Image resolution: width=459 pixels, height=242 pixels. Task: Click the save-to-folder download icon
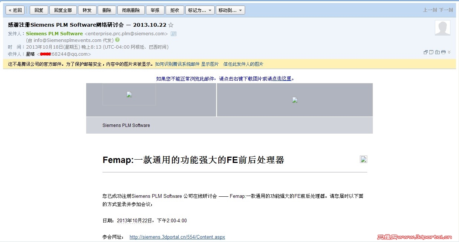tap(437, 52)
